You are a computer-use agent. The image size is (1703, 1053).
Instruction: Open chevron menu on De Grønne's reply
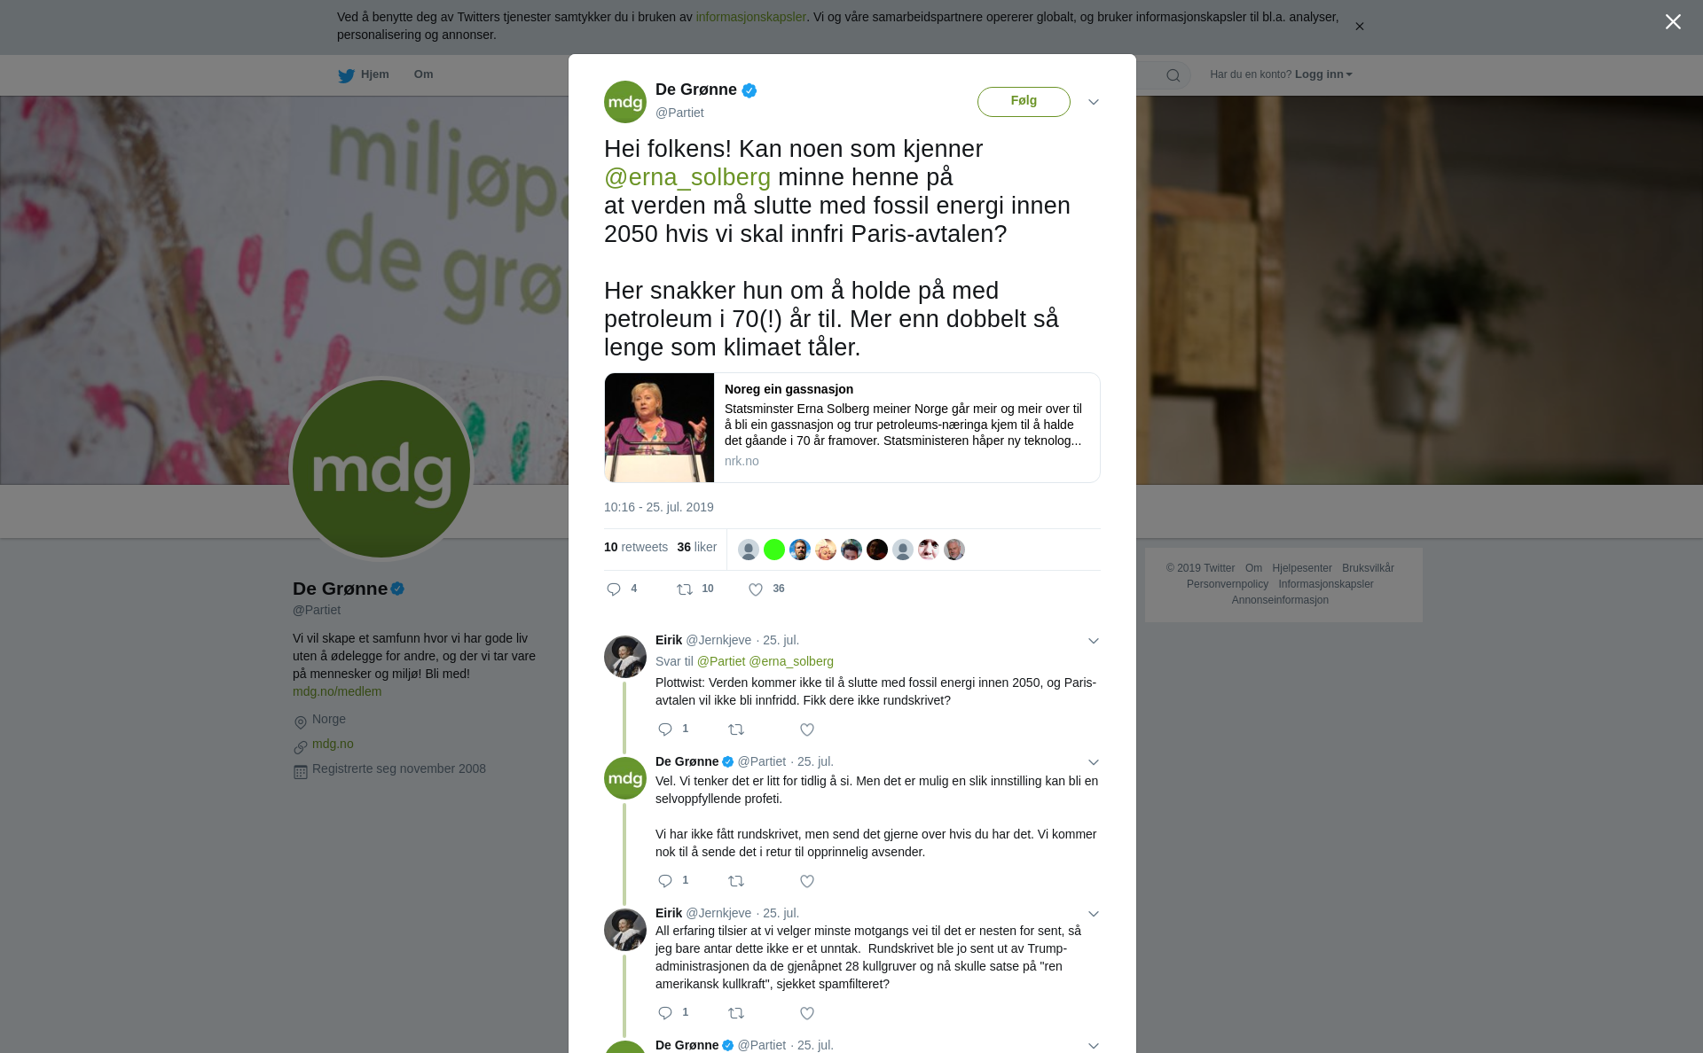tap(1094, 762)
